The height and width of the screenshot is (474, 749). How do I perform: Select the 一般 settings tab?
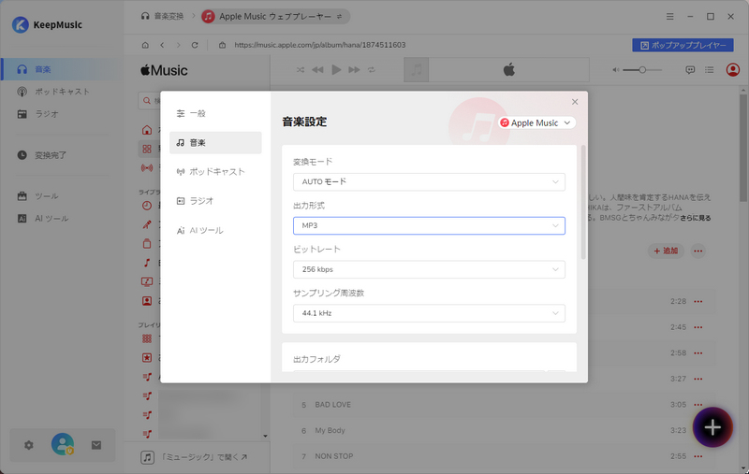pos(215,113)
